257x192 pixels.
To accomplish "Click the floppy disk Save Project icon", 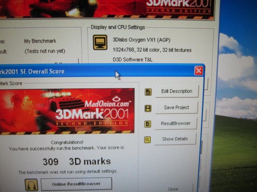I will tap(148, 108).
